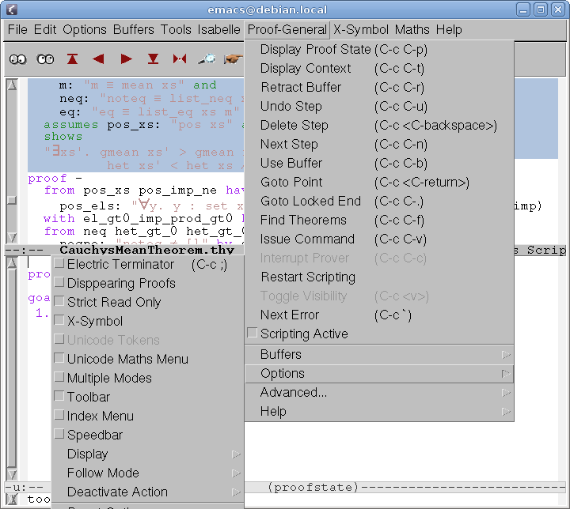This screenshot has width=570, height=509.
Task: Open the Isabelle menu
Action: pos(218,29)
